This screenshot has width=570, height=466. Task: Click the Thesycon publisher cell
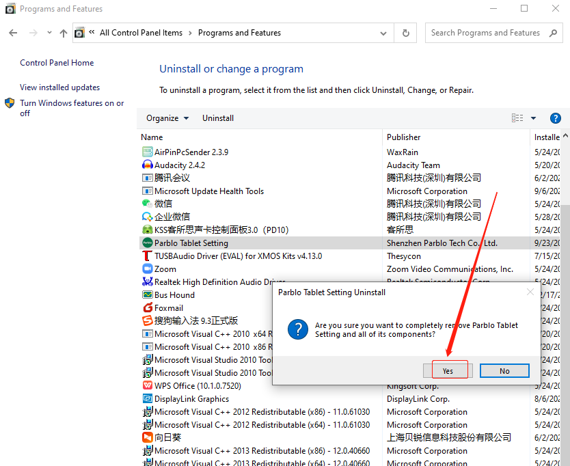[x=404, y=256]
